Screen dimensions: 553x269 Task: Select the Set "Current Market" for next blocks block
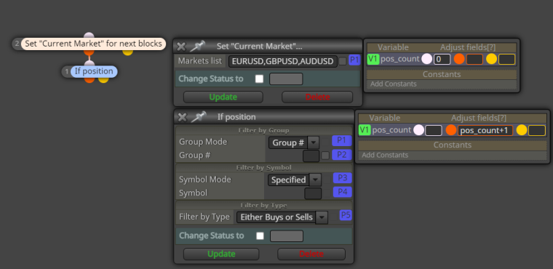coord(93,44)
